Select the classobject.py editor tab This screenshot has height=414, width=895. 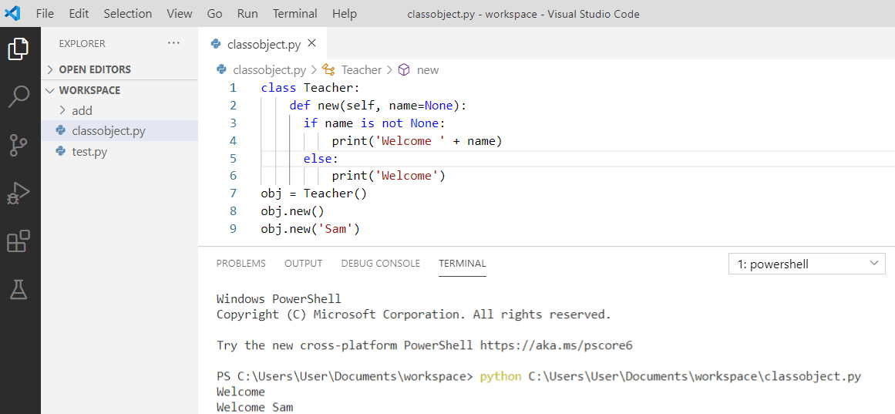264,43
